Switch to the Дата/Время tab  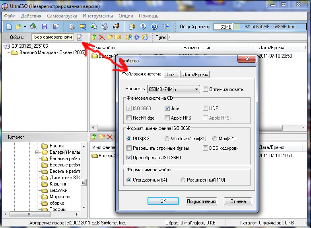pyautogui.click(x=195, y=75)
